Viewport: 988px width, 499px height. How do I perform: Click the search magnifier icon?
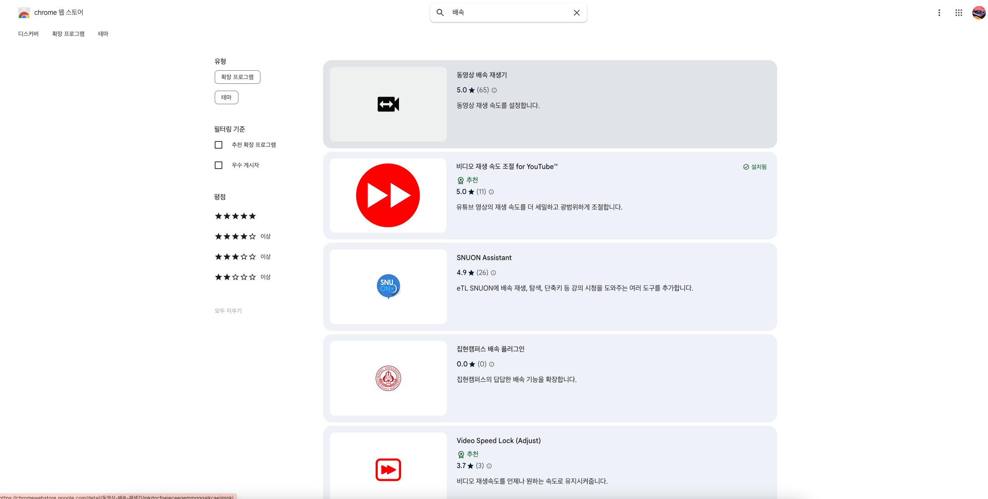click(x=440, y=13)
